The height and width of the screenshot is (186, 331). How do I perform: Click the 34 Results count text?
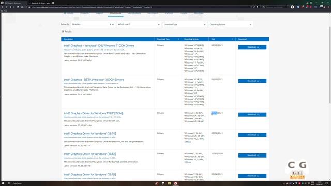tap(67, 32)
